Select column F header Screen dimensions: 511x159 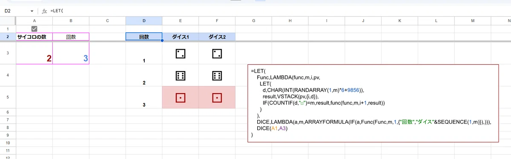click(x=217, y=21)
